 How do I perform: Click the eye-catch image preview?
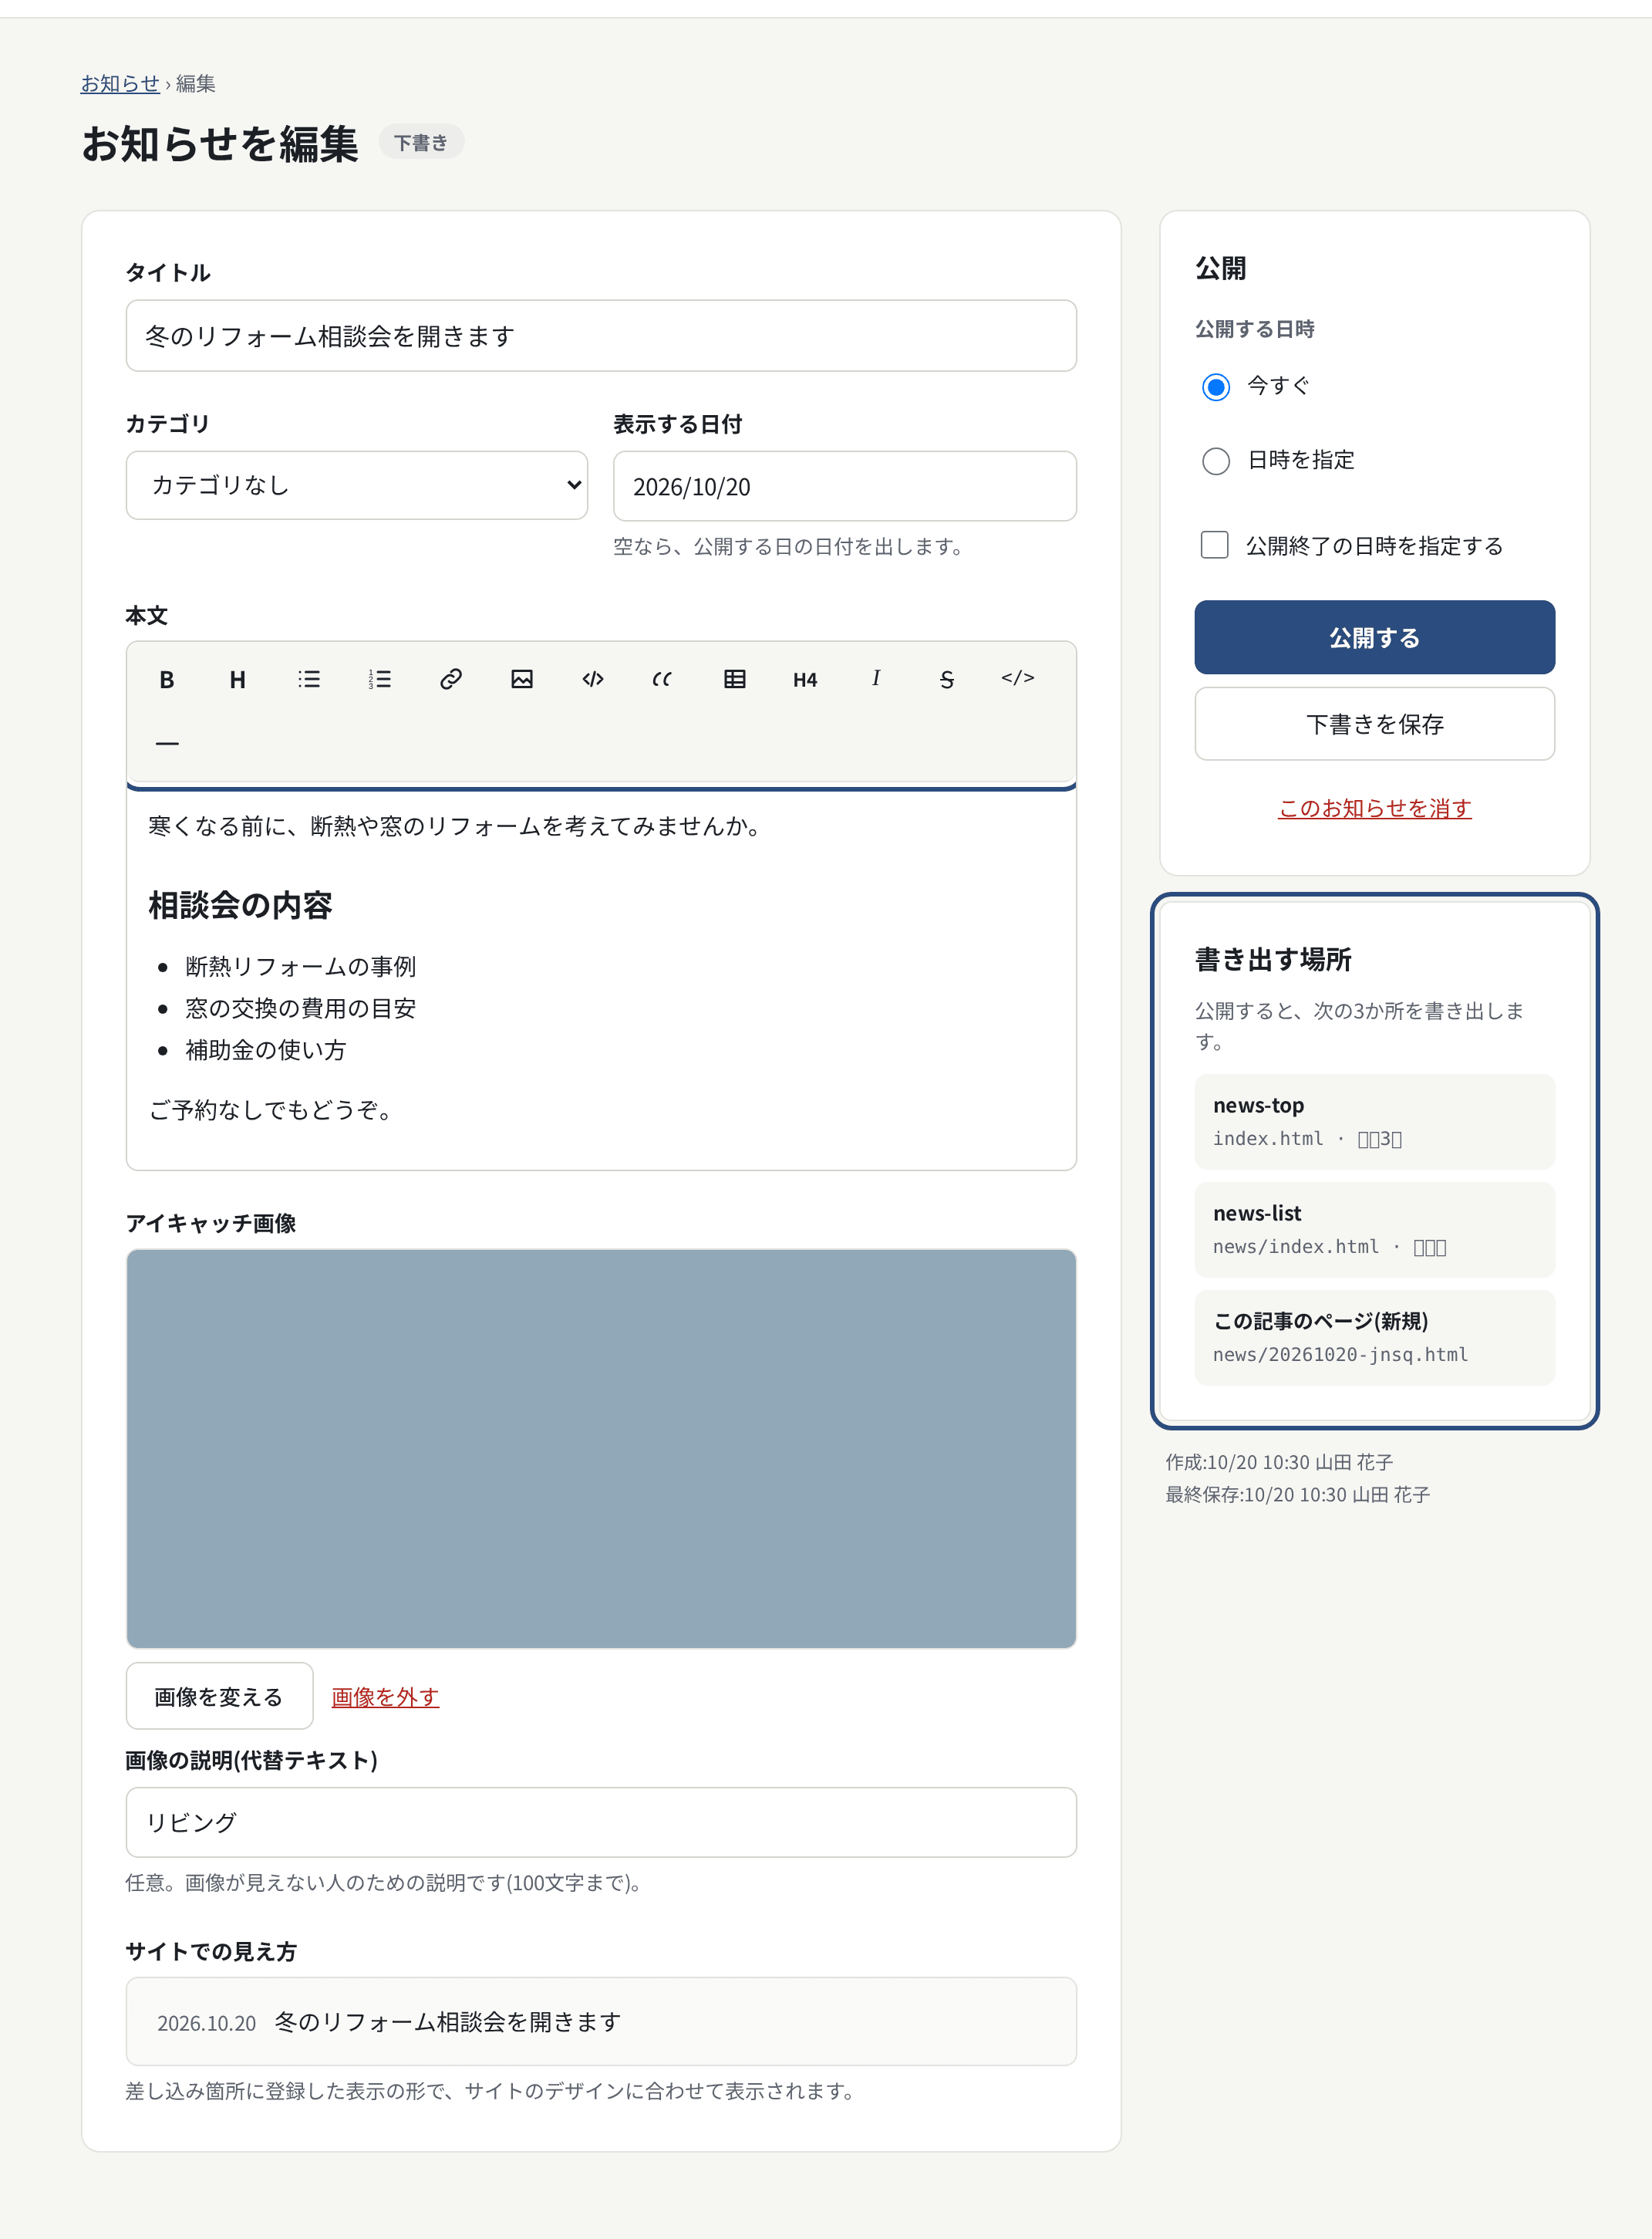601,1449
